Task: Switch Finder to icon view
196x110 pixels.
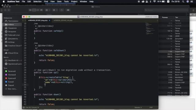Action: 30,10
